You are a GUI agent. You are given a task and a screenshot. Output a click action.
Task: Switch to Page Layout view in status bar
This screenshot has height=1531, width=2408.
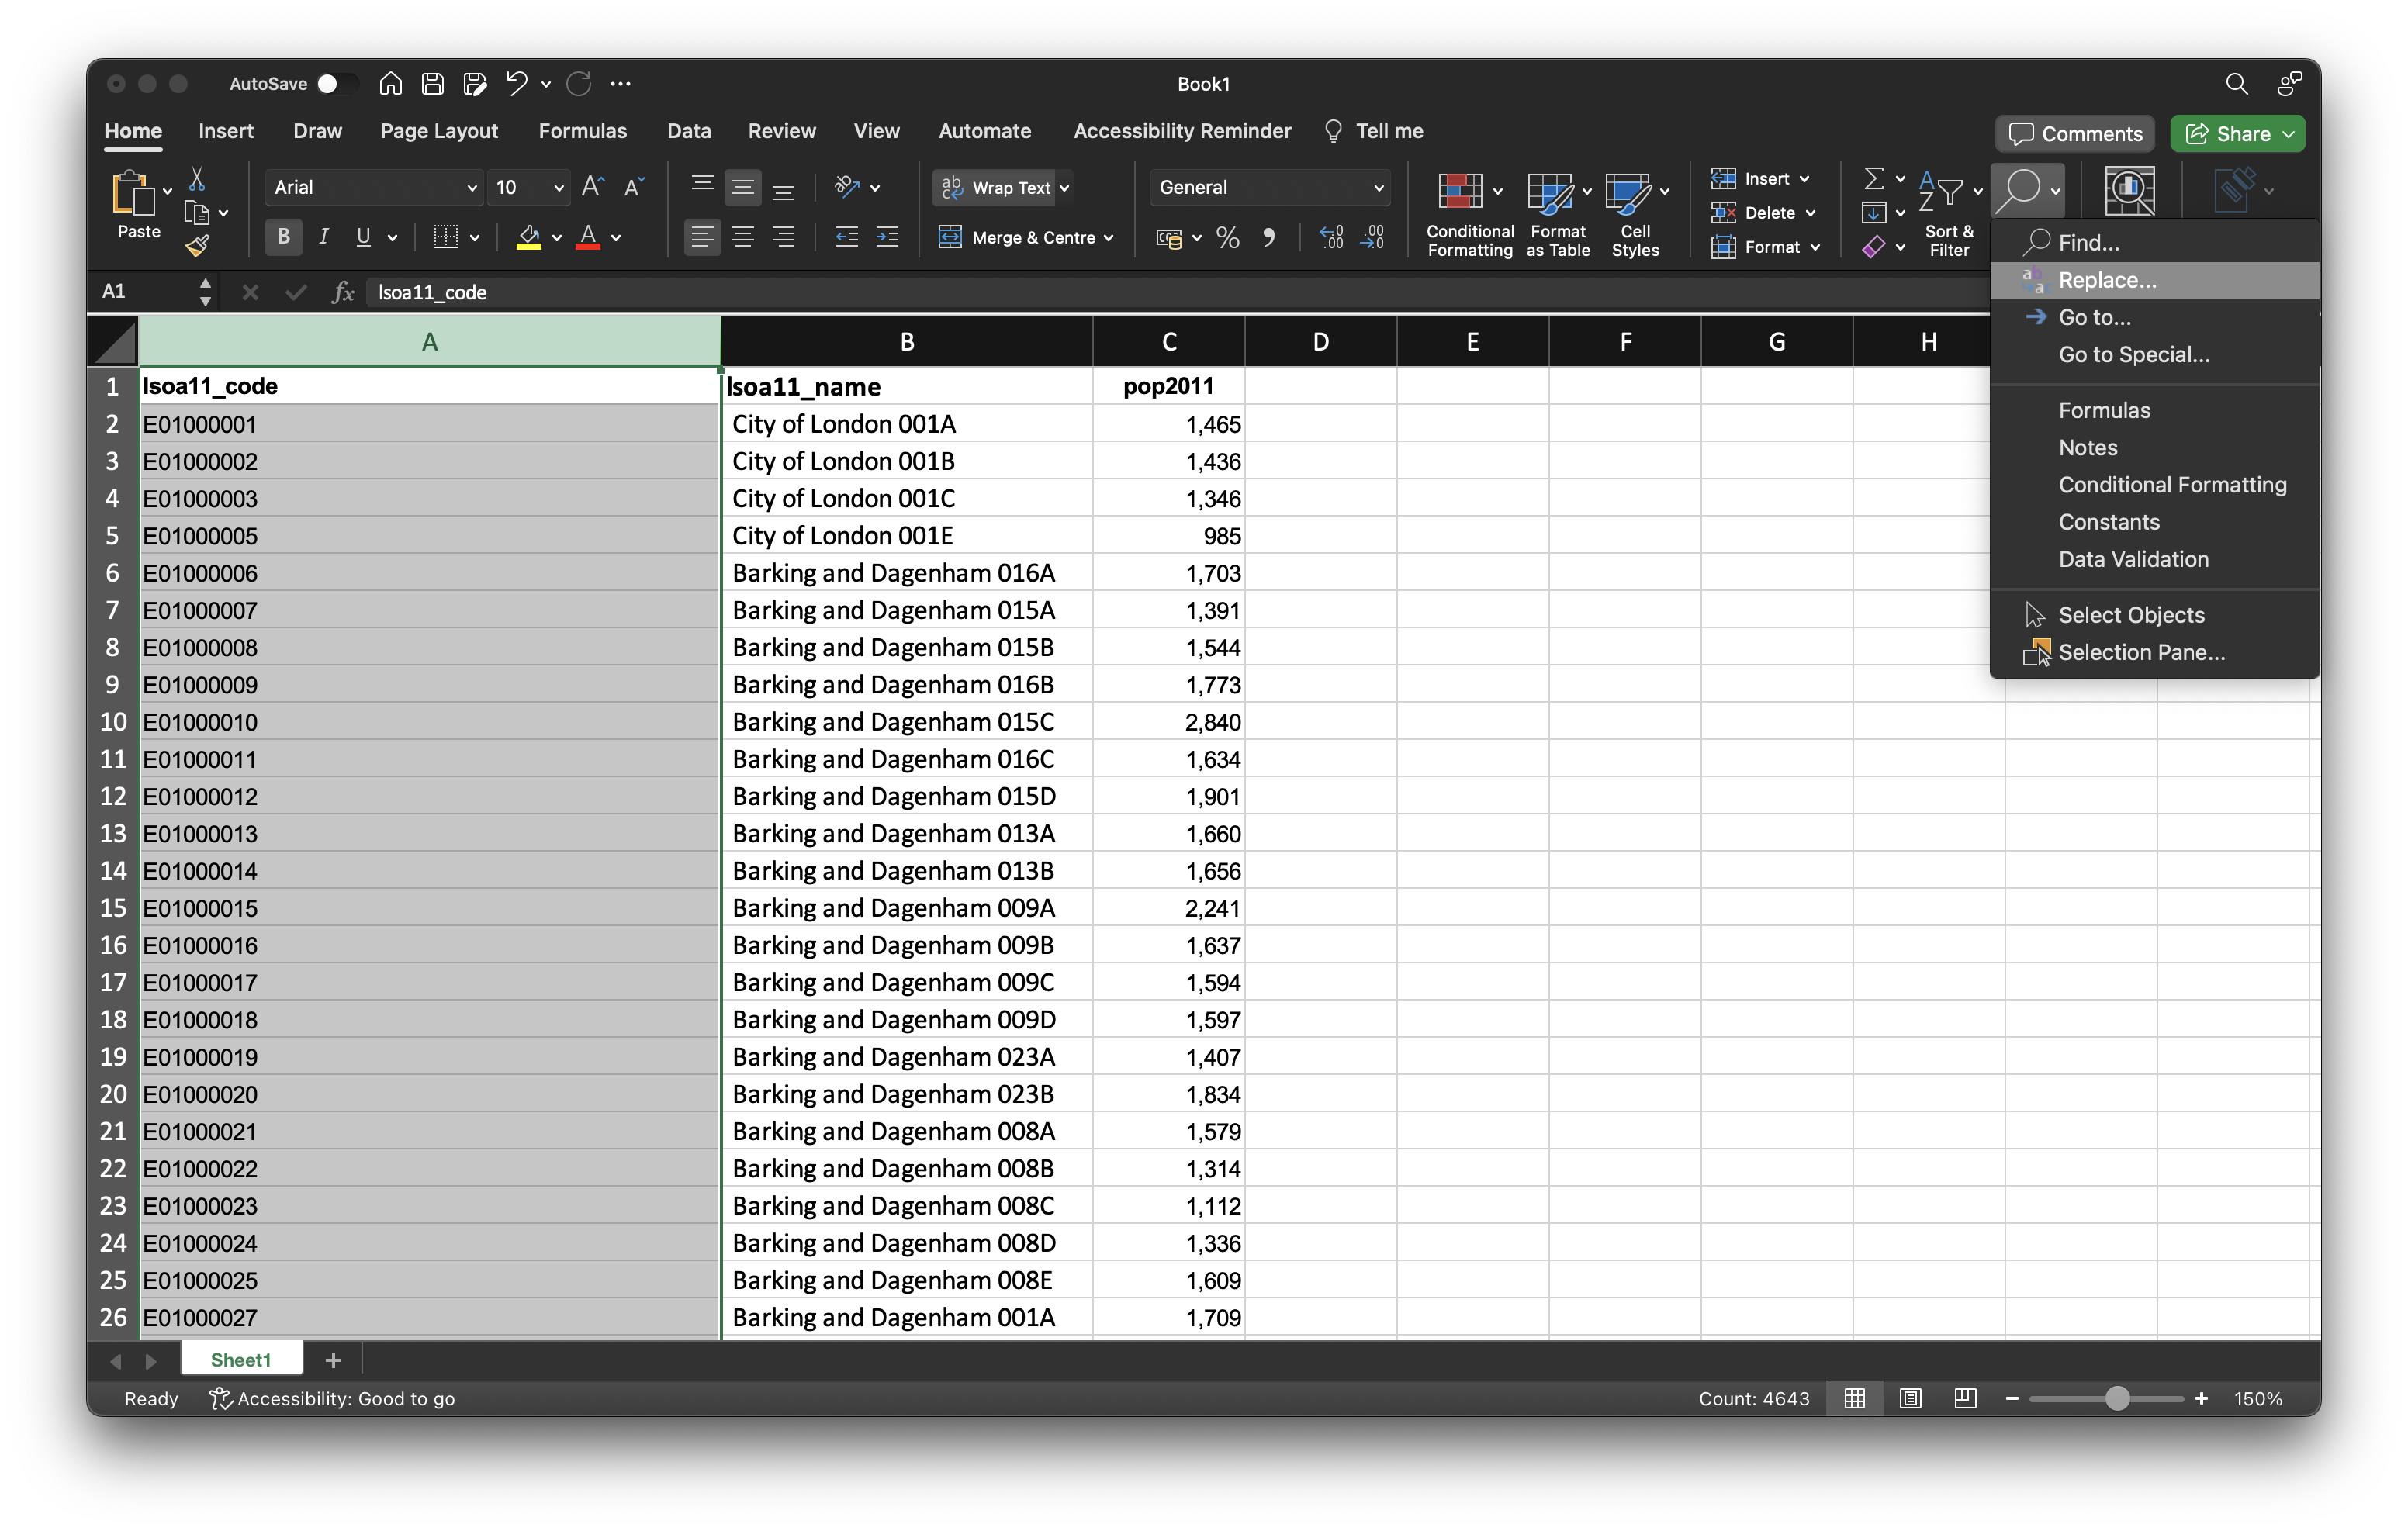(x=1910, y=1398)
